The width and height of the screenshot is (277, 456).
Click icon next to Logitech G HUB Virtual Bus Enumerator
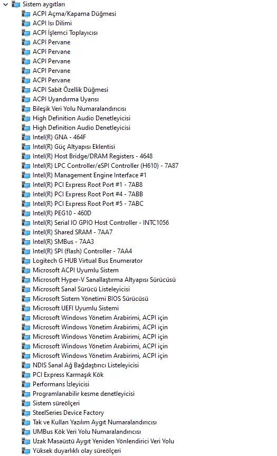pos(26,261)
